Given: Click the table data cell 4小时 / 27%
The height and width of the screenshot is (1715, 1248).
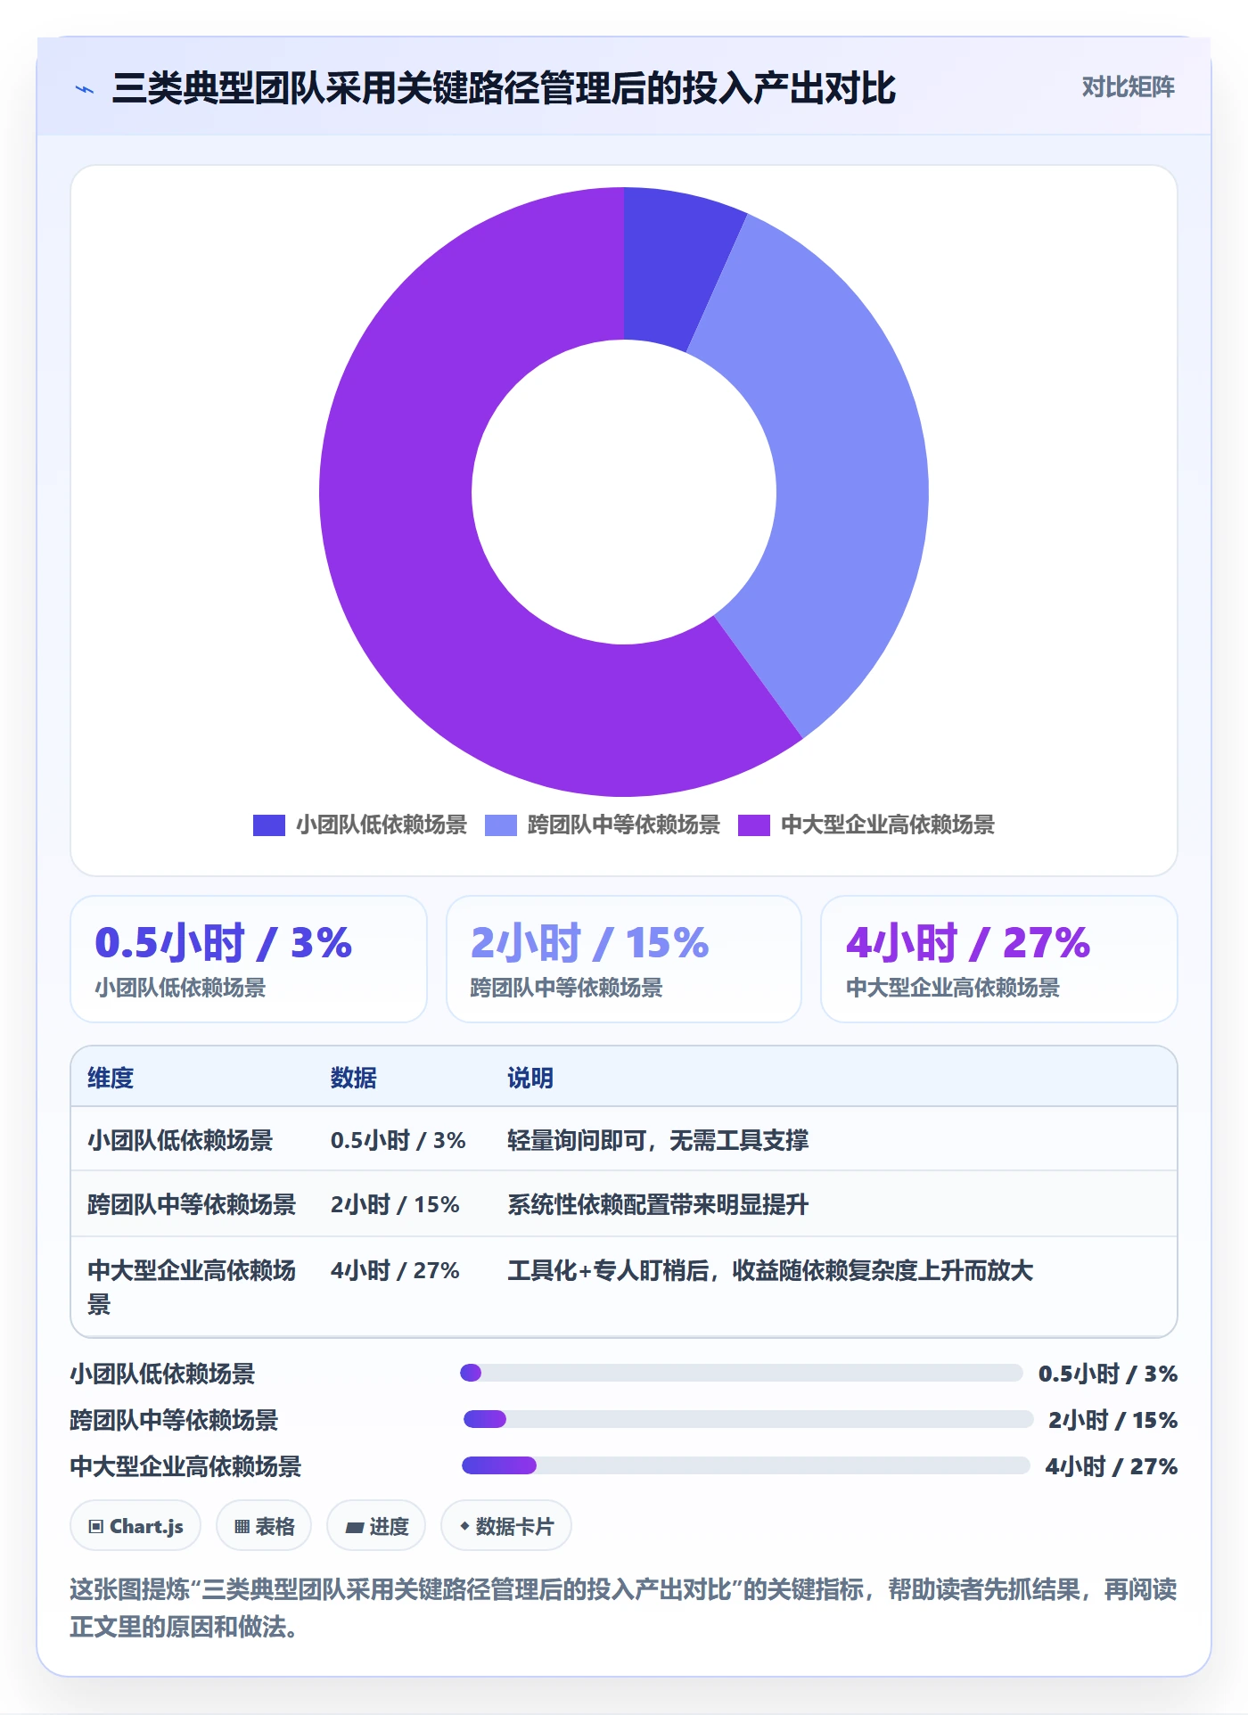Looking at the screenshot, I should 395,1270.
